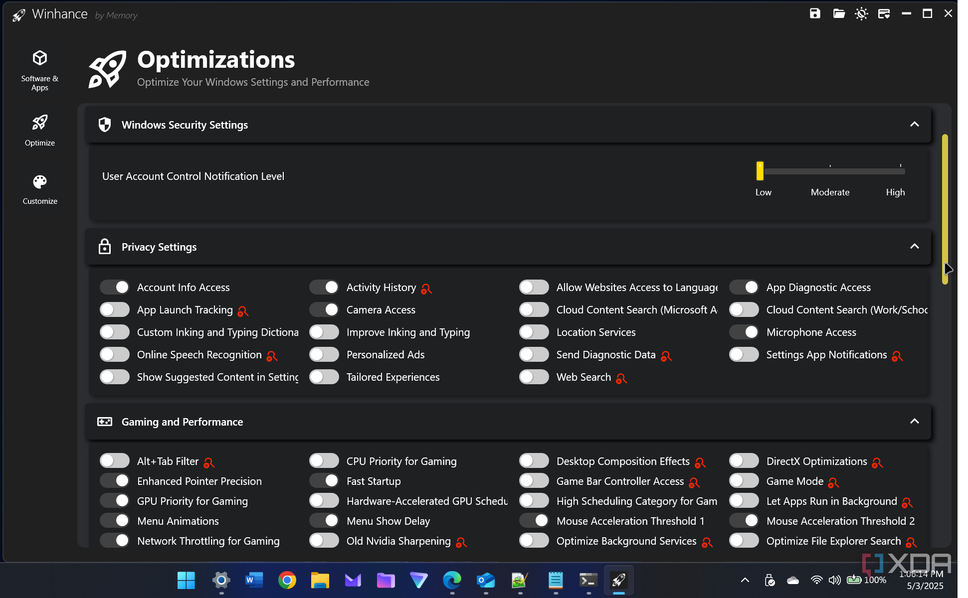
Task: Toggle the light/dark theme sun icon
Action: [x=861, y=13]
